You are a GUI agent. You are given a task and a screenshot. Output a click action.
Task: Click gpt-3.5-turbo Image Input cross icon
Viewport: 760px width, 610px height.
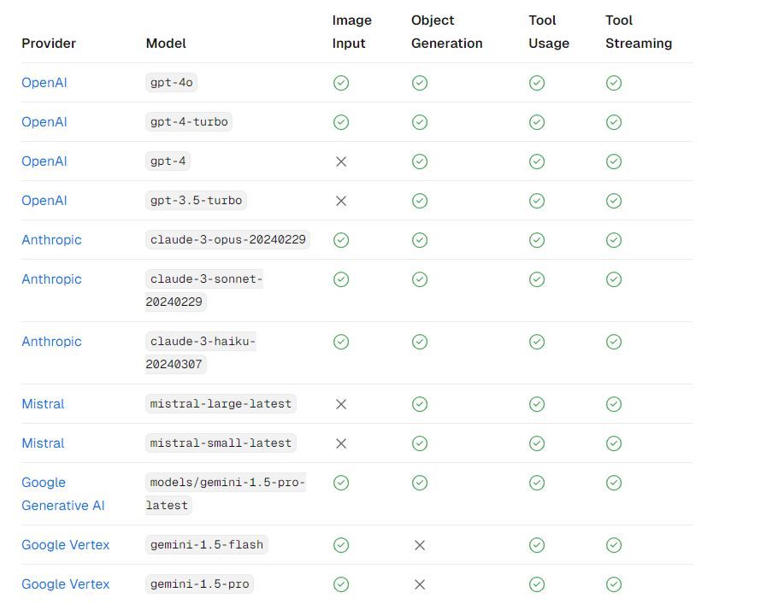[341, 201]
